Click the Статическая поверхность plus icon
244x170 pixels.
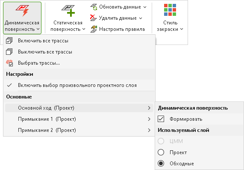click(68, 11)
